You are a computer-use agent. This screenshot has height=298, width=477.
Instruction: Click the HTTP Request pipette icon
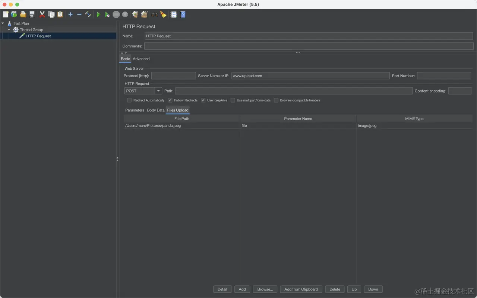[22, 36]
